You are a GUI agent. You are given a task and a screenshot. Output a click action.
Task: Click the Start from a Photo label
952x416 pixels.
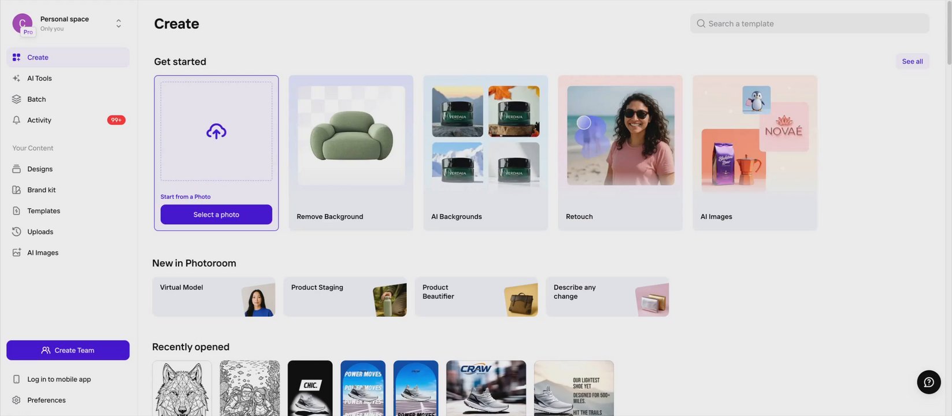(x=186, y=197)
